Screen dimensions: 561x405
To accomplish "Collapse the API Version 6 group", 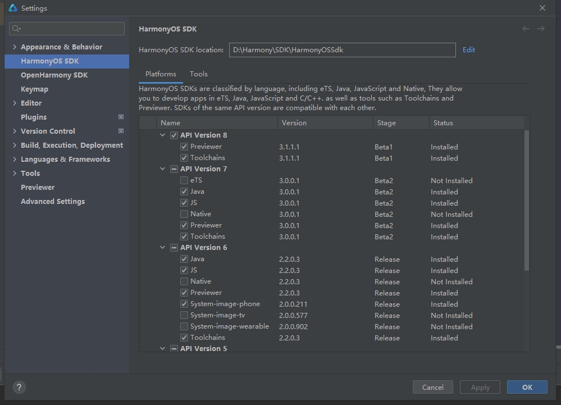I will [162, 247].
